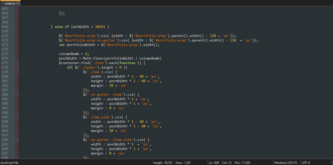Click line number 692 in the gutter

[x=5, y=131]
